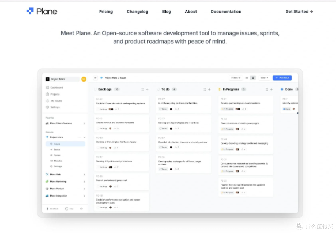This screenshot has height=233, width=336.
Task: Collapse the Project Mars project tree
Action: tap(84, 137)
